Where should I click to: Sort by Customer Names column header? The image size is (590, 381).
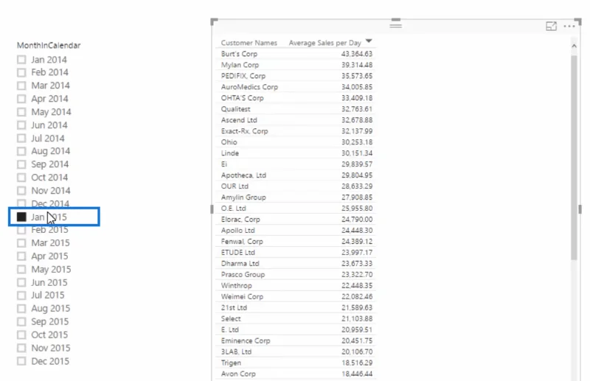coord(249,43)
